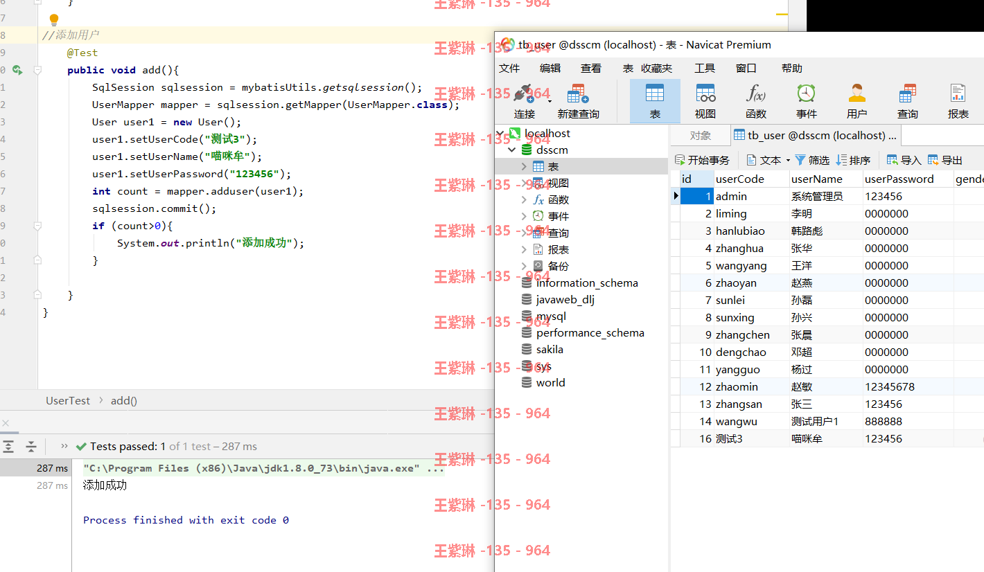The height and width of the screenshot is (572, 984).
Task: Select the performance_schema database
Action: tap(590, 332)
